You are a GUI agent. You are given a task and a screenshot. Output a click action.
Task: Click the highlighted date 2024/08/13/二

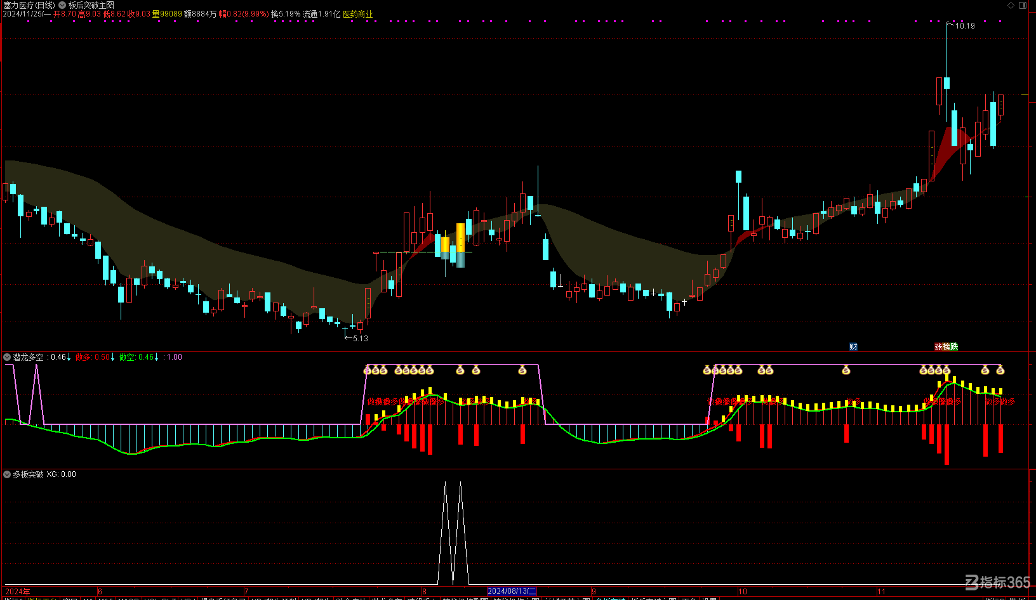[512, 591]
